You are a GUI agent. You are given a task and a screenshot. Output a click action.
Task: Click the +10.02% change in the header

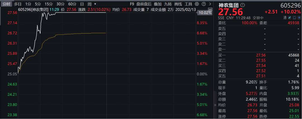pyautogui.click(x=291, y=12)
